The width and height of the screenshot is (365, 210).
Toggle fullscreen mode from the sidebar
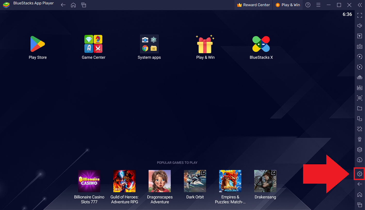click(359, 15)
